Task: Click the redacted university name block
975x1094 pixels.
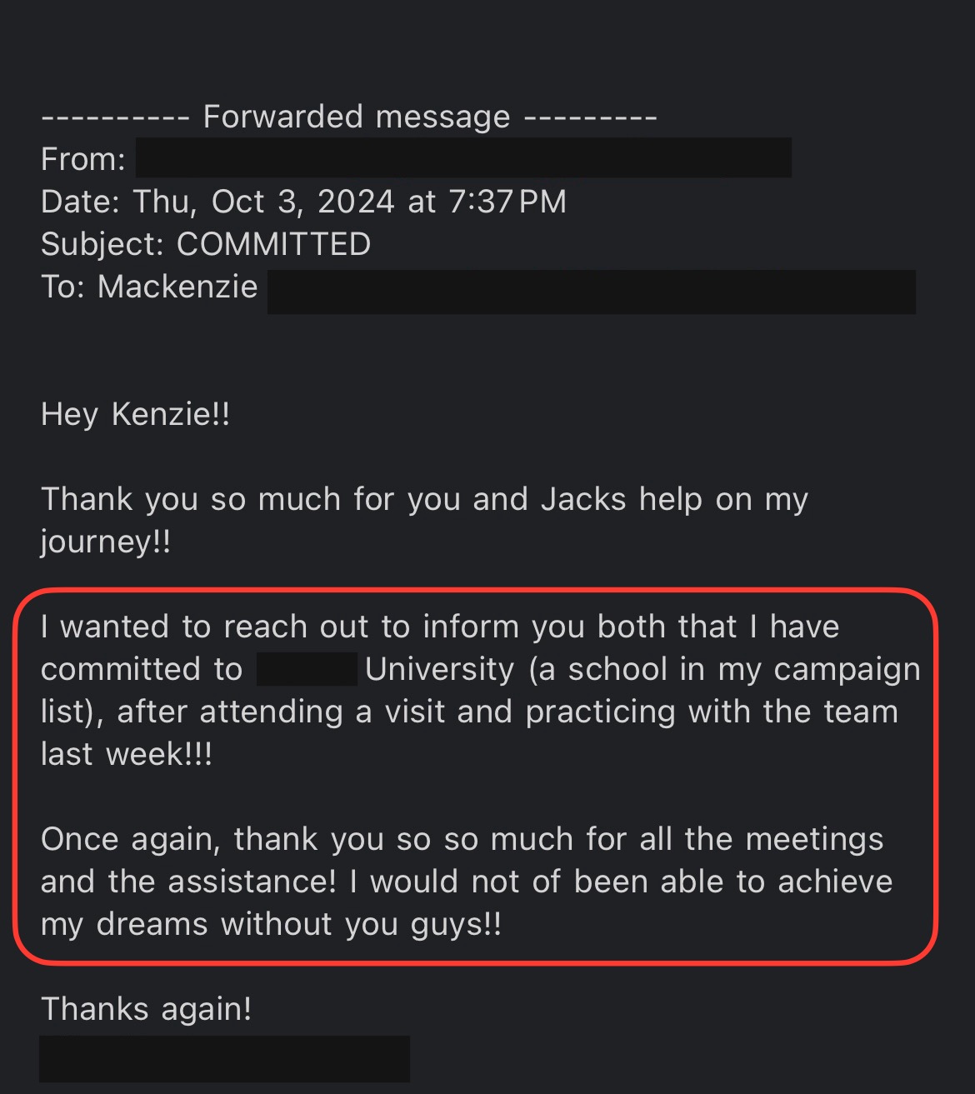Action: [x=307, y=669]
